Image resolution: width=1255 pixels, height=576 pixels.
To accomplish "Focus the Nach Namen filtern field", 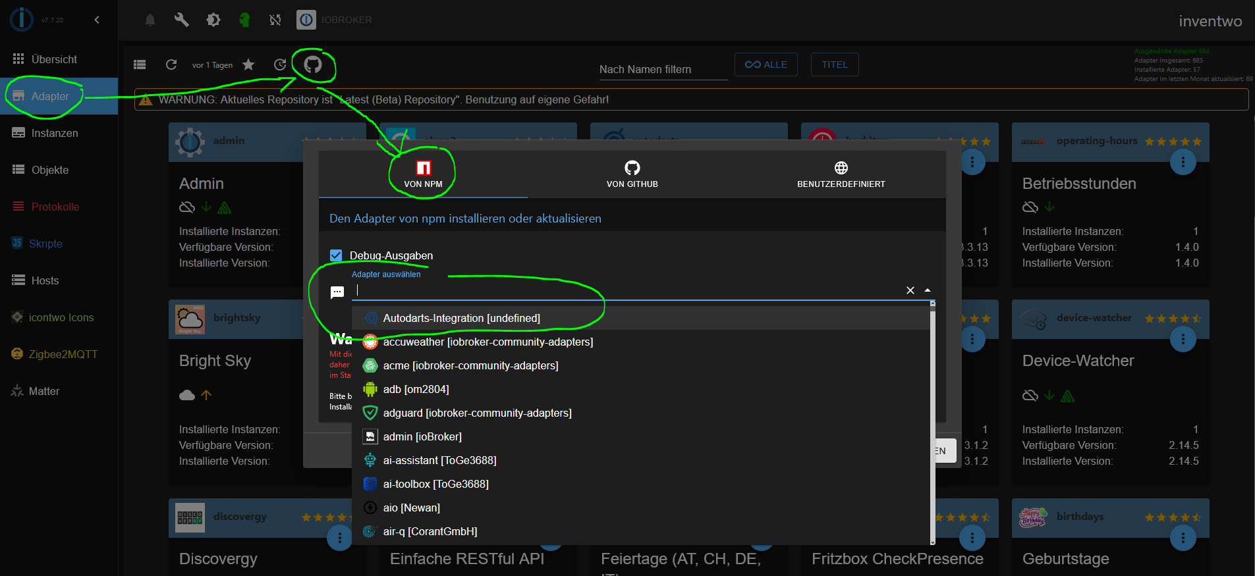I will coord(663,69).
